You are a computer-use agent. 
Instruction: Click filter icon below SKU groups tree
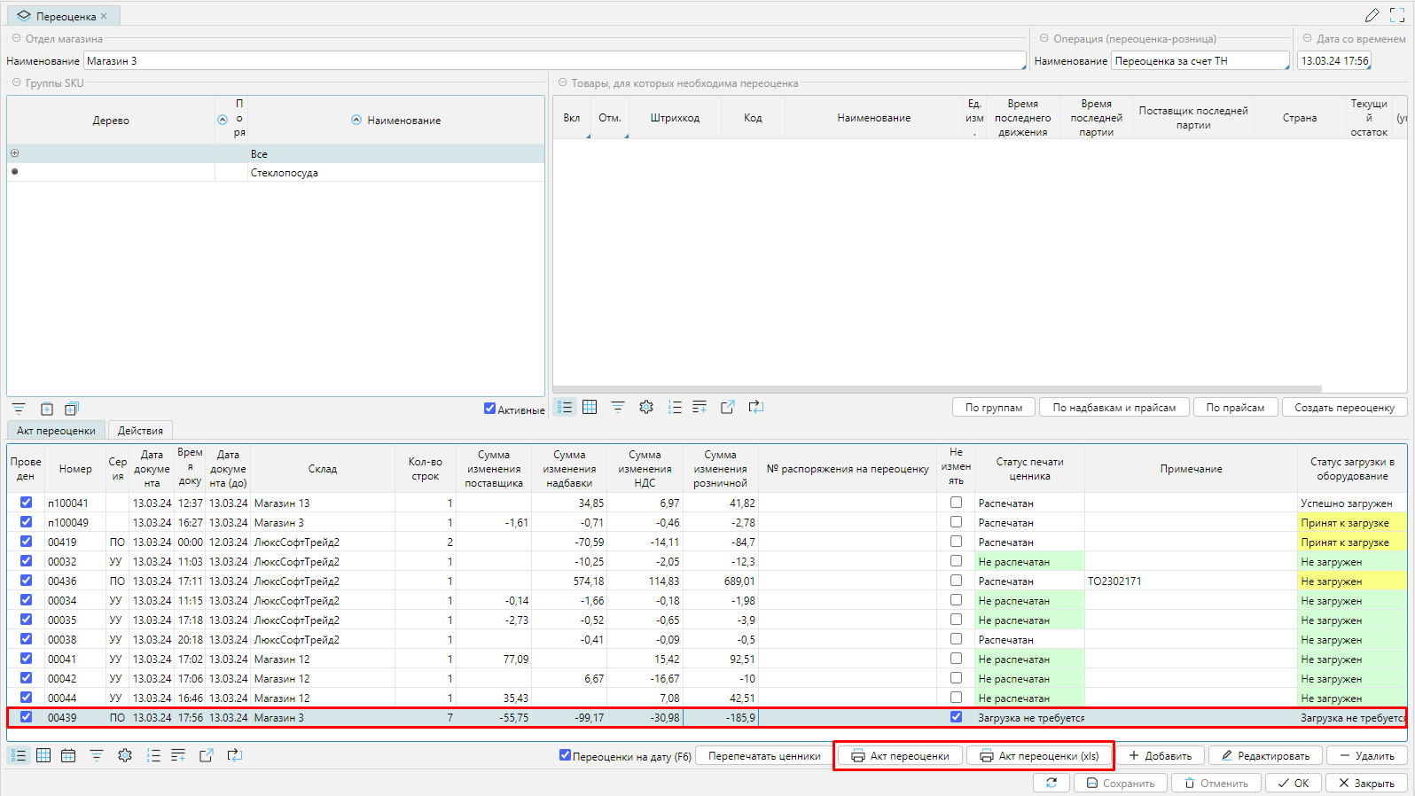[19, 409]
